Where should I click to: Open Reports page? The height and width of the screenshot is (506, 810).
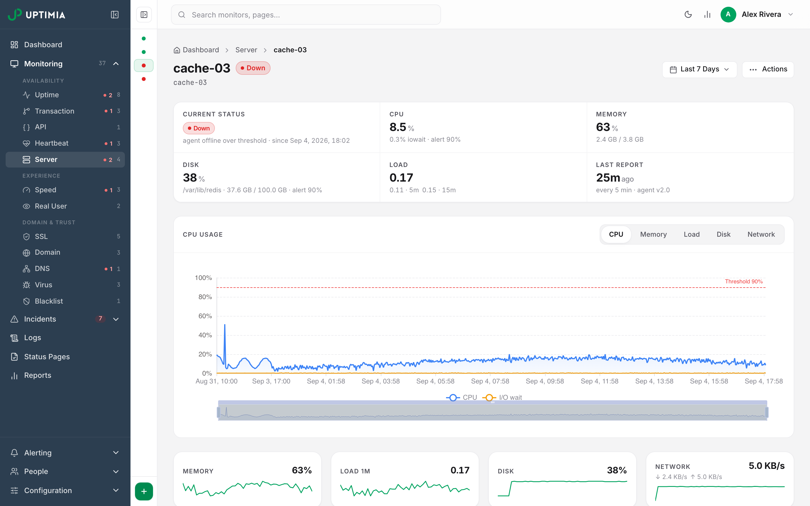click(x=65, y=375)
